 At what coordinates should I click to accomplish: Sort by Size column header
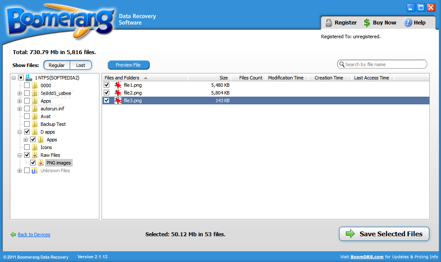(210, 78)
